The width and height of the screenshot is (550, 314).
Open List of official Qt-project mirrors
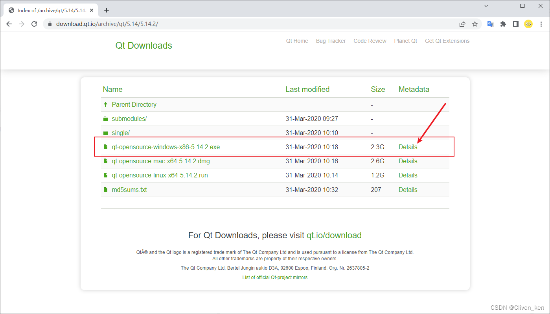tap(275, 277)
